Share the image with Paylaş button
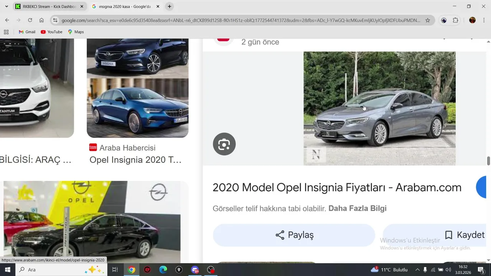 [294, 235]
